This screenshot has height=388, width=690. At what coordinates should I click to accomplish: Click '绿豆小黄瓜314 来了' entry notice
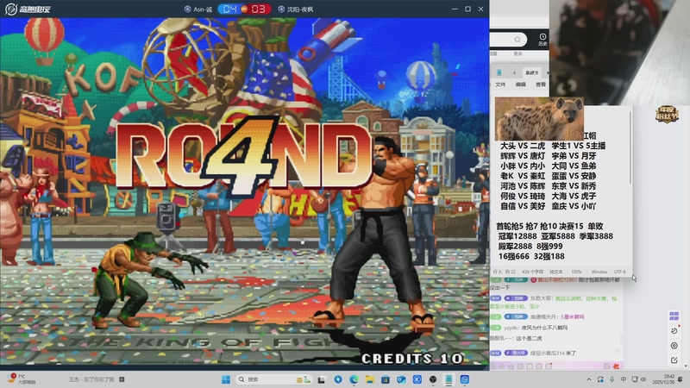[x=553, y=353]
